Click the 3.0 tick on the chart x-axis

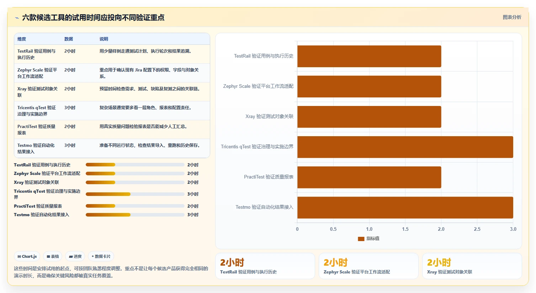point(513,229)
